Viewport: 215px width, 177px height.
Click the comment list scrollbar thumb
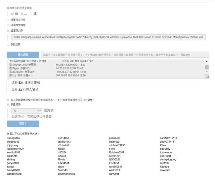tap(207, 67)
